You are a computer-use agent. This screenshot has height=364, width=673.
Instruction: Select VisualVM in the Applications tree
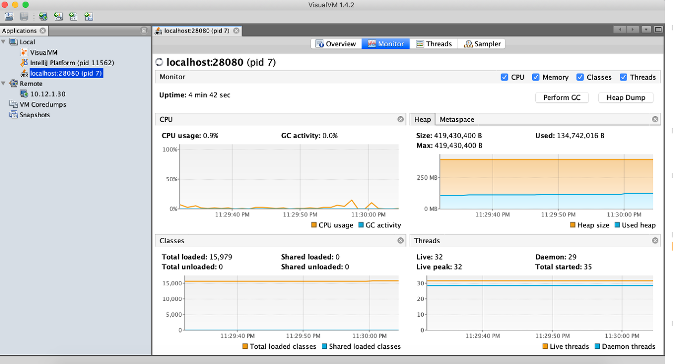(44, 52)
